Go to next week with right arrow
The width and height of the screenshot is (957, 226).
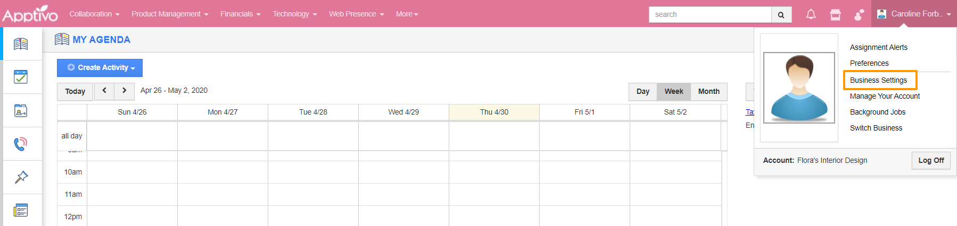124,91
